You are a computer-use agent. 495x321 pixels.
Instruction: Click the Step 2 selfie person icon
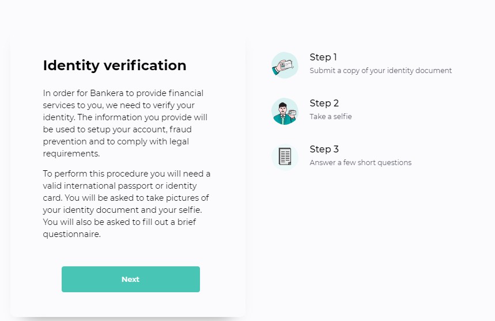(285, 111)
